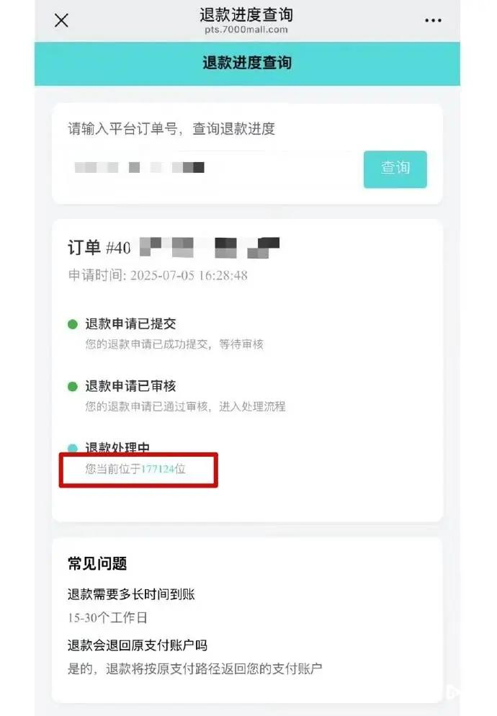Close the refund progress page
This screenshot has width=497, height=716.
pos(62,20)
